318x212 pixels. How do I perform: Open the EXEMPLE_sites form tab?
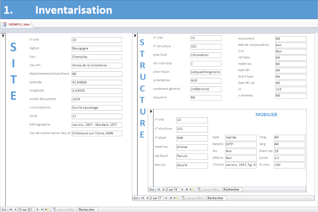(19, 24)
